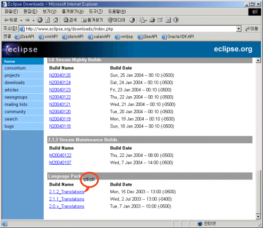Click the j2seAPI links bar shortcut
The height and width of the screenshot is (228, 263).
pyautogui.click(x=24, y=36)
